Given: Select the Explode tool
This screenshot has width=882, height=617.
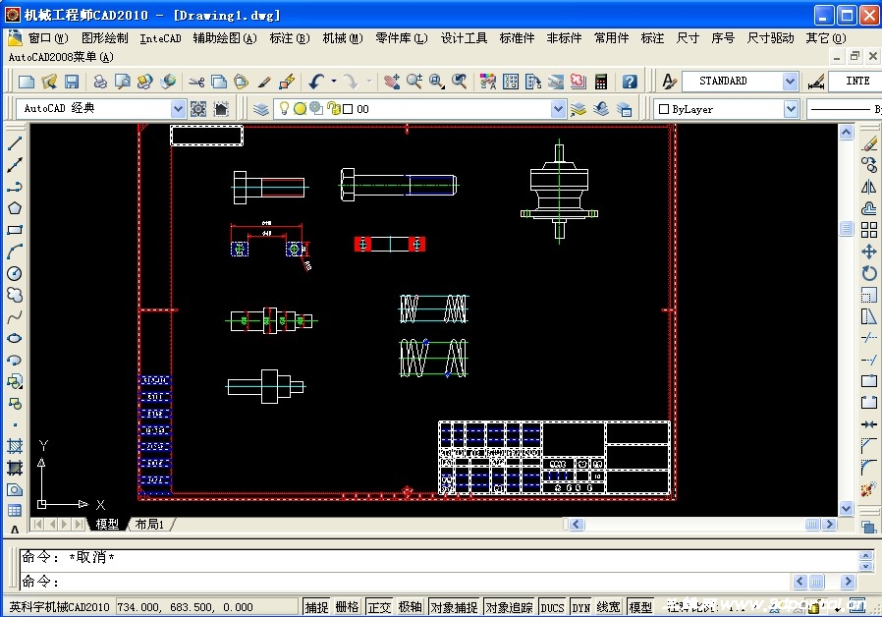Looking at the screenshot, I should coord(869,488).
